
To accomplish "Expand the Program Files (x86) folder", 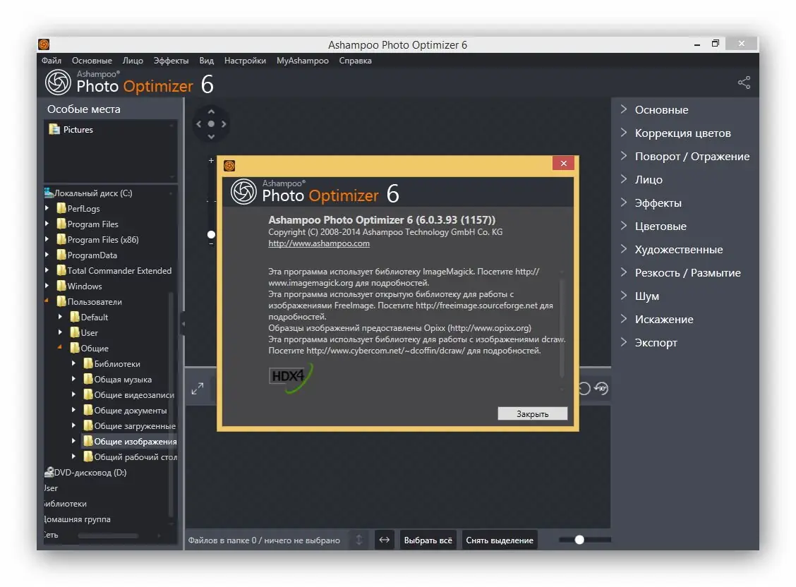I will point(47,239).
